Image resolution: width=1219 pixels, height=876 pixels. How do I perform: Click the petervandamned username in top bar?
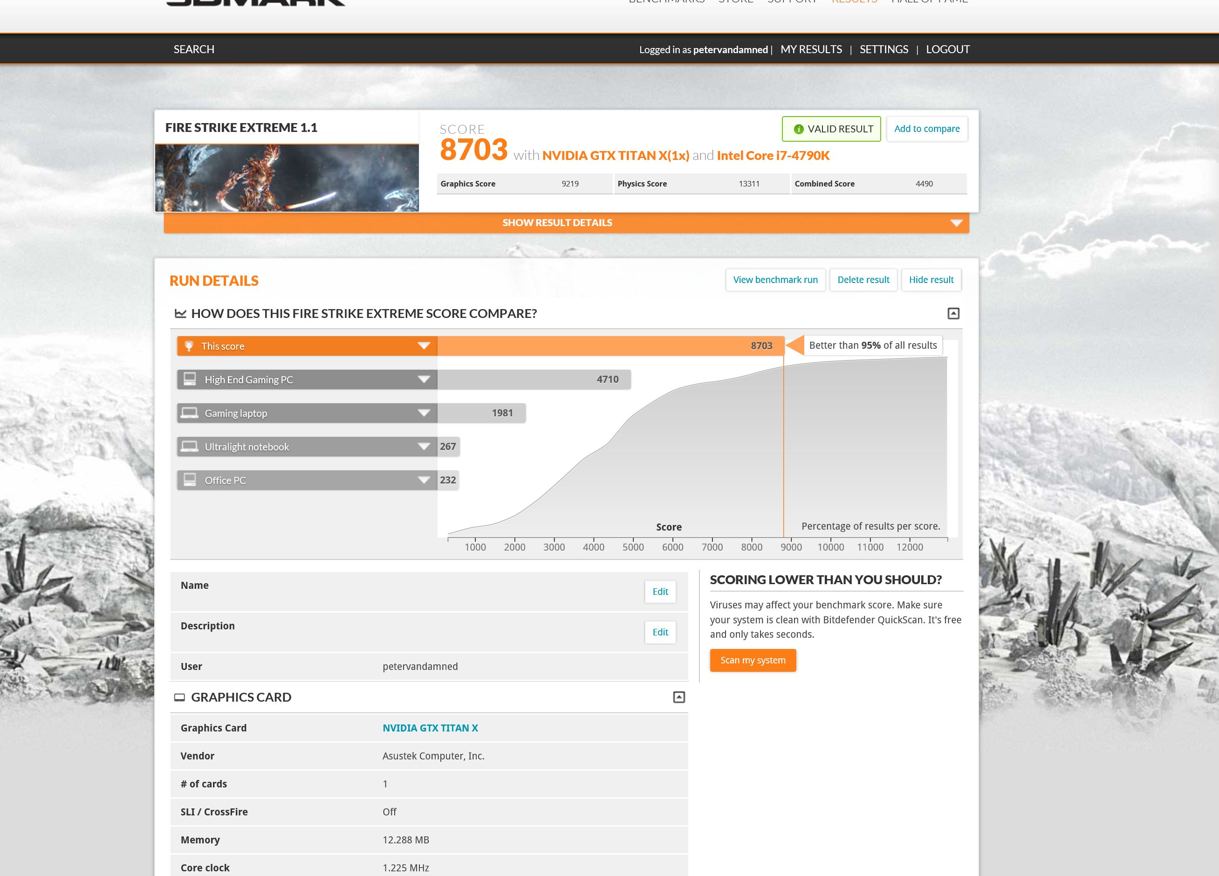[x=731, y=50]
